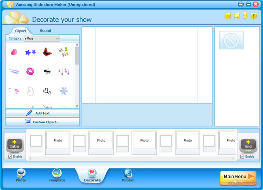The image size is (263, 190).
Task: Select the second Photo slide in timeline
Action: click(x=101, y=143)
